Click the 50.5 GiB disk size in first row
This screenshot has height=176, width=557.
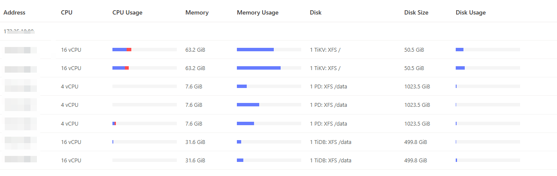pyautogui.click(x=414, y=50)
